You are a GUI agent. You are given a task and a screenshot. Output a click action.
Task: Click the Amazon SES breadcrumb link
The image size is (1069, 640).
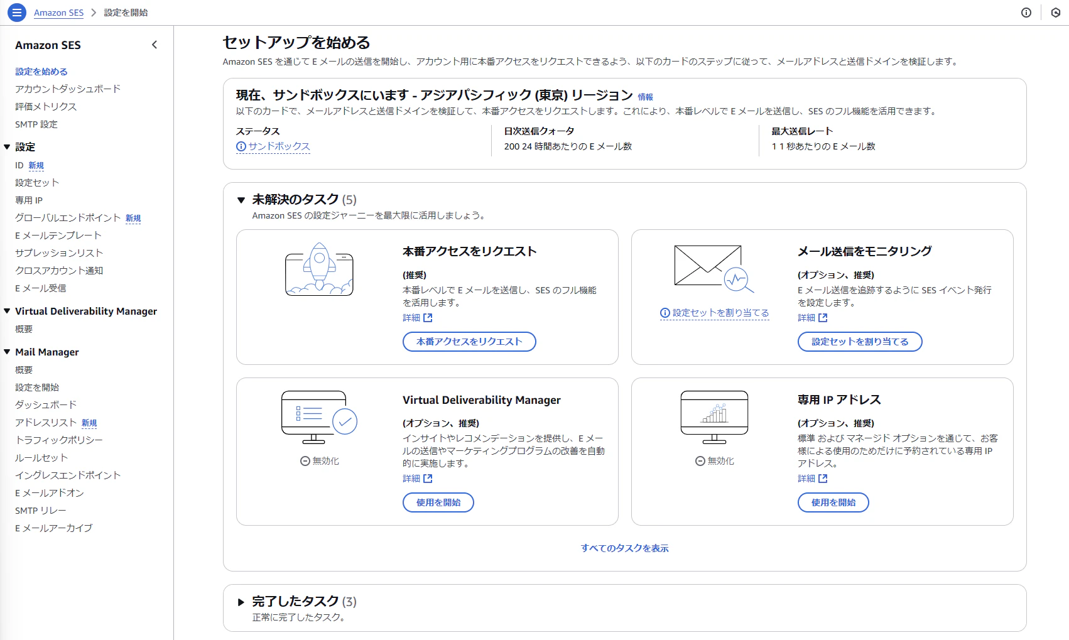58,13
